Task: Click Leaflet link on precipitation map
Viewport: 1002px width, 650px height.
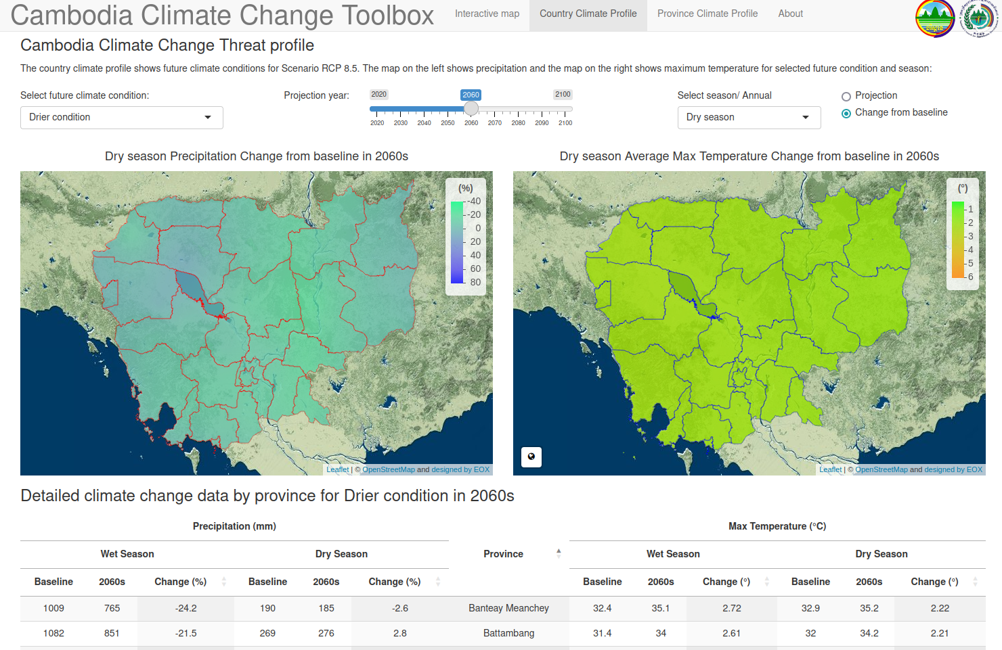Action: [337, 469]
